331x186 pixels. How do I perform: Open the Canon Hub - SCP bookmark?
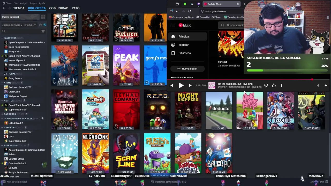point(209,17)
